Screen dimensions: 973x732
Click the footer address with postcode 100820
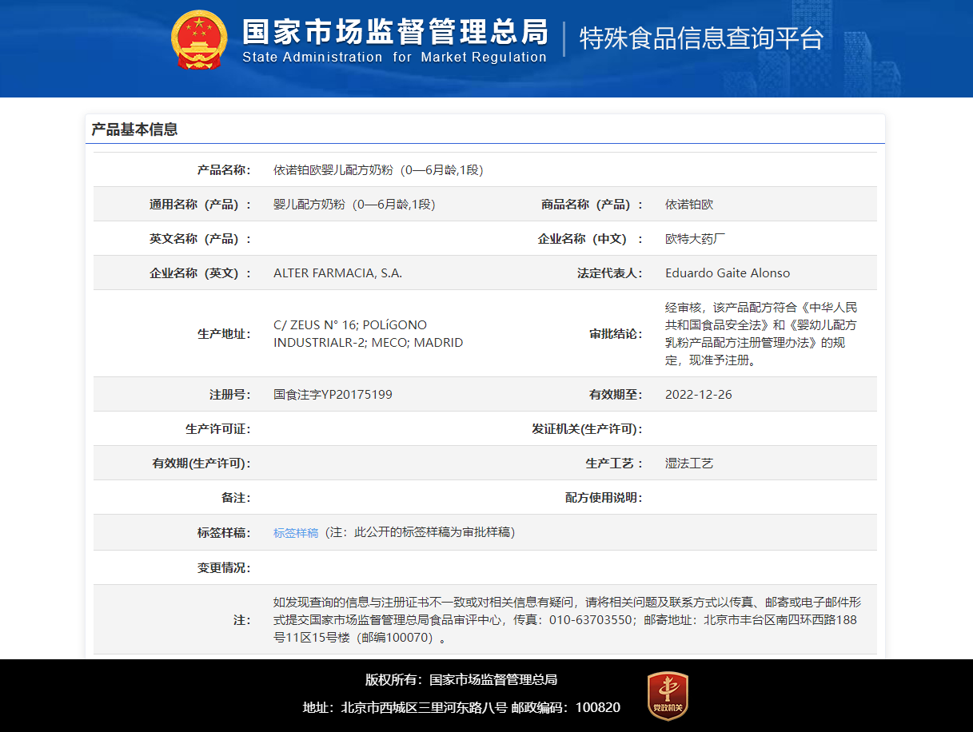pos(461,707)
